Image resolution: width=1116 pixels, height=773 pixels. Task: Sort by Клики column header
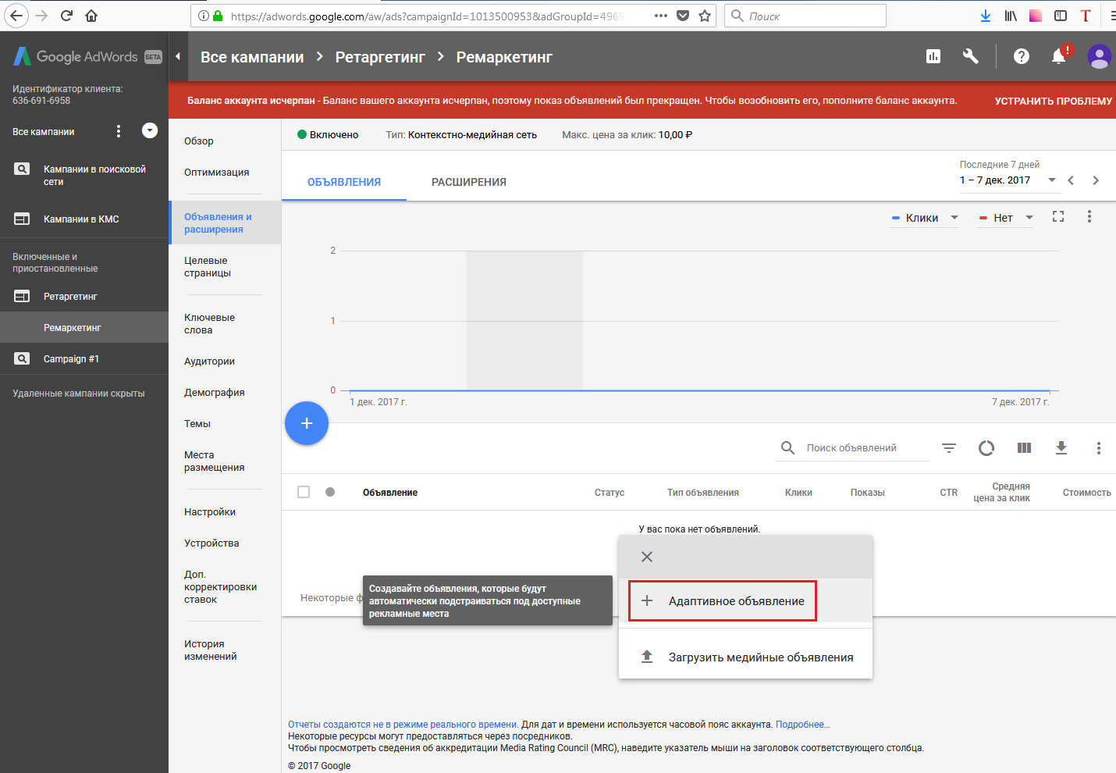[798, 493]
